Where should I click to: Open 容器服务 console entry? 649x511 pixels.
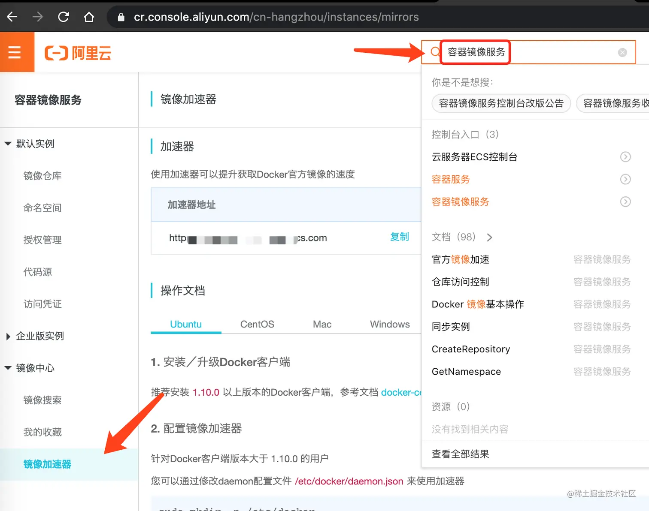451,179
